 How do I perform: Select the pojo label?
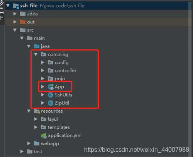[60, 79]
